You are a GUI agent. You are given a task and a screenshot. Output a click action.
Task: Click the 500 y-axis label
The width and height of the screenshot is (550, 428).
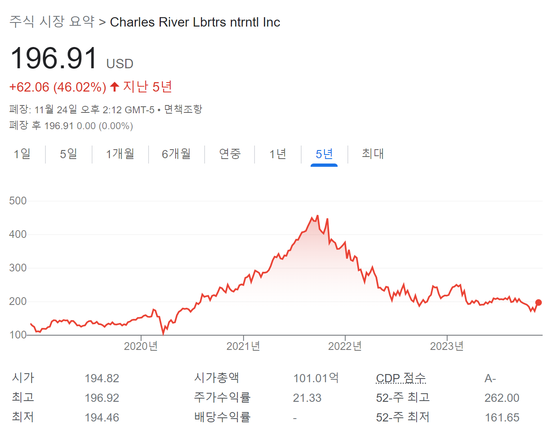(18, 201)
